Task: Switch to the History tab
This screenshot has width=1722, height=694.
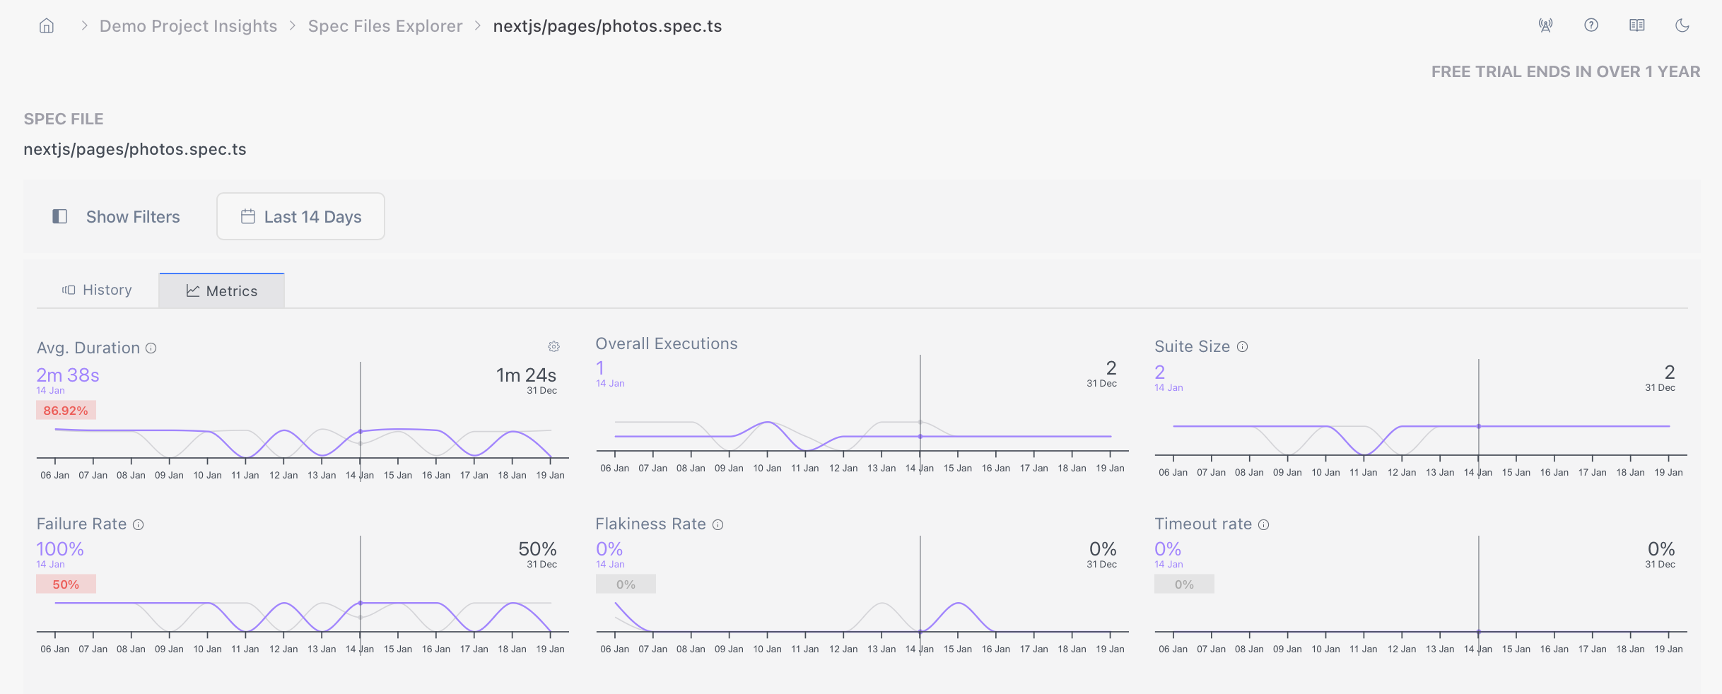Action: click(98, 290)
